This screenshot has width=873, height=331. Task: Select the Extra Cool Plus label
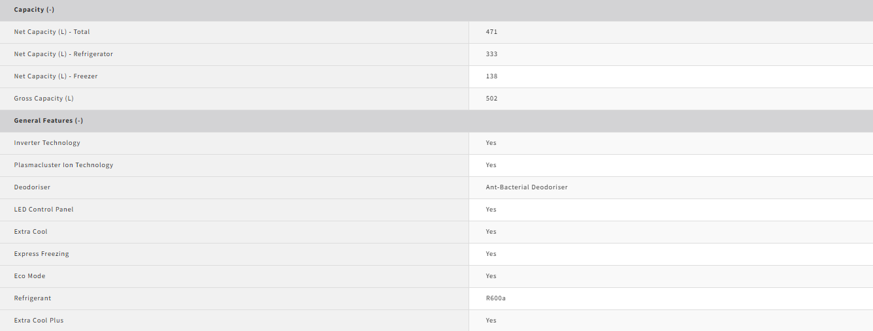coord(39,321)
